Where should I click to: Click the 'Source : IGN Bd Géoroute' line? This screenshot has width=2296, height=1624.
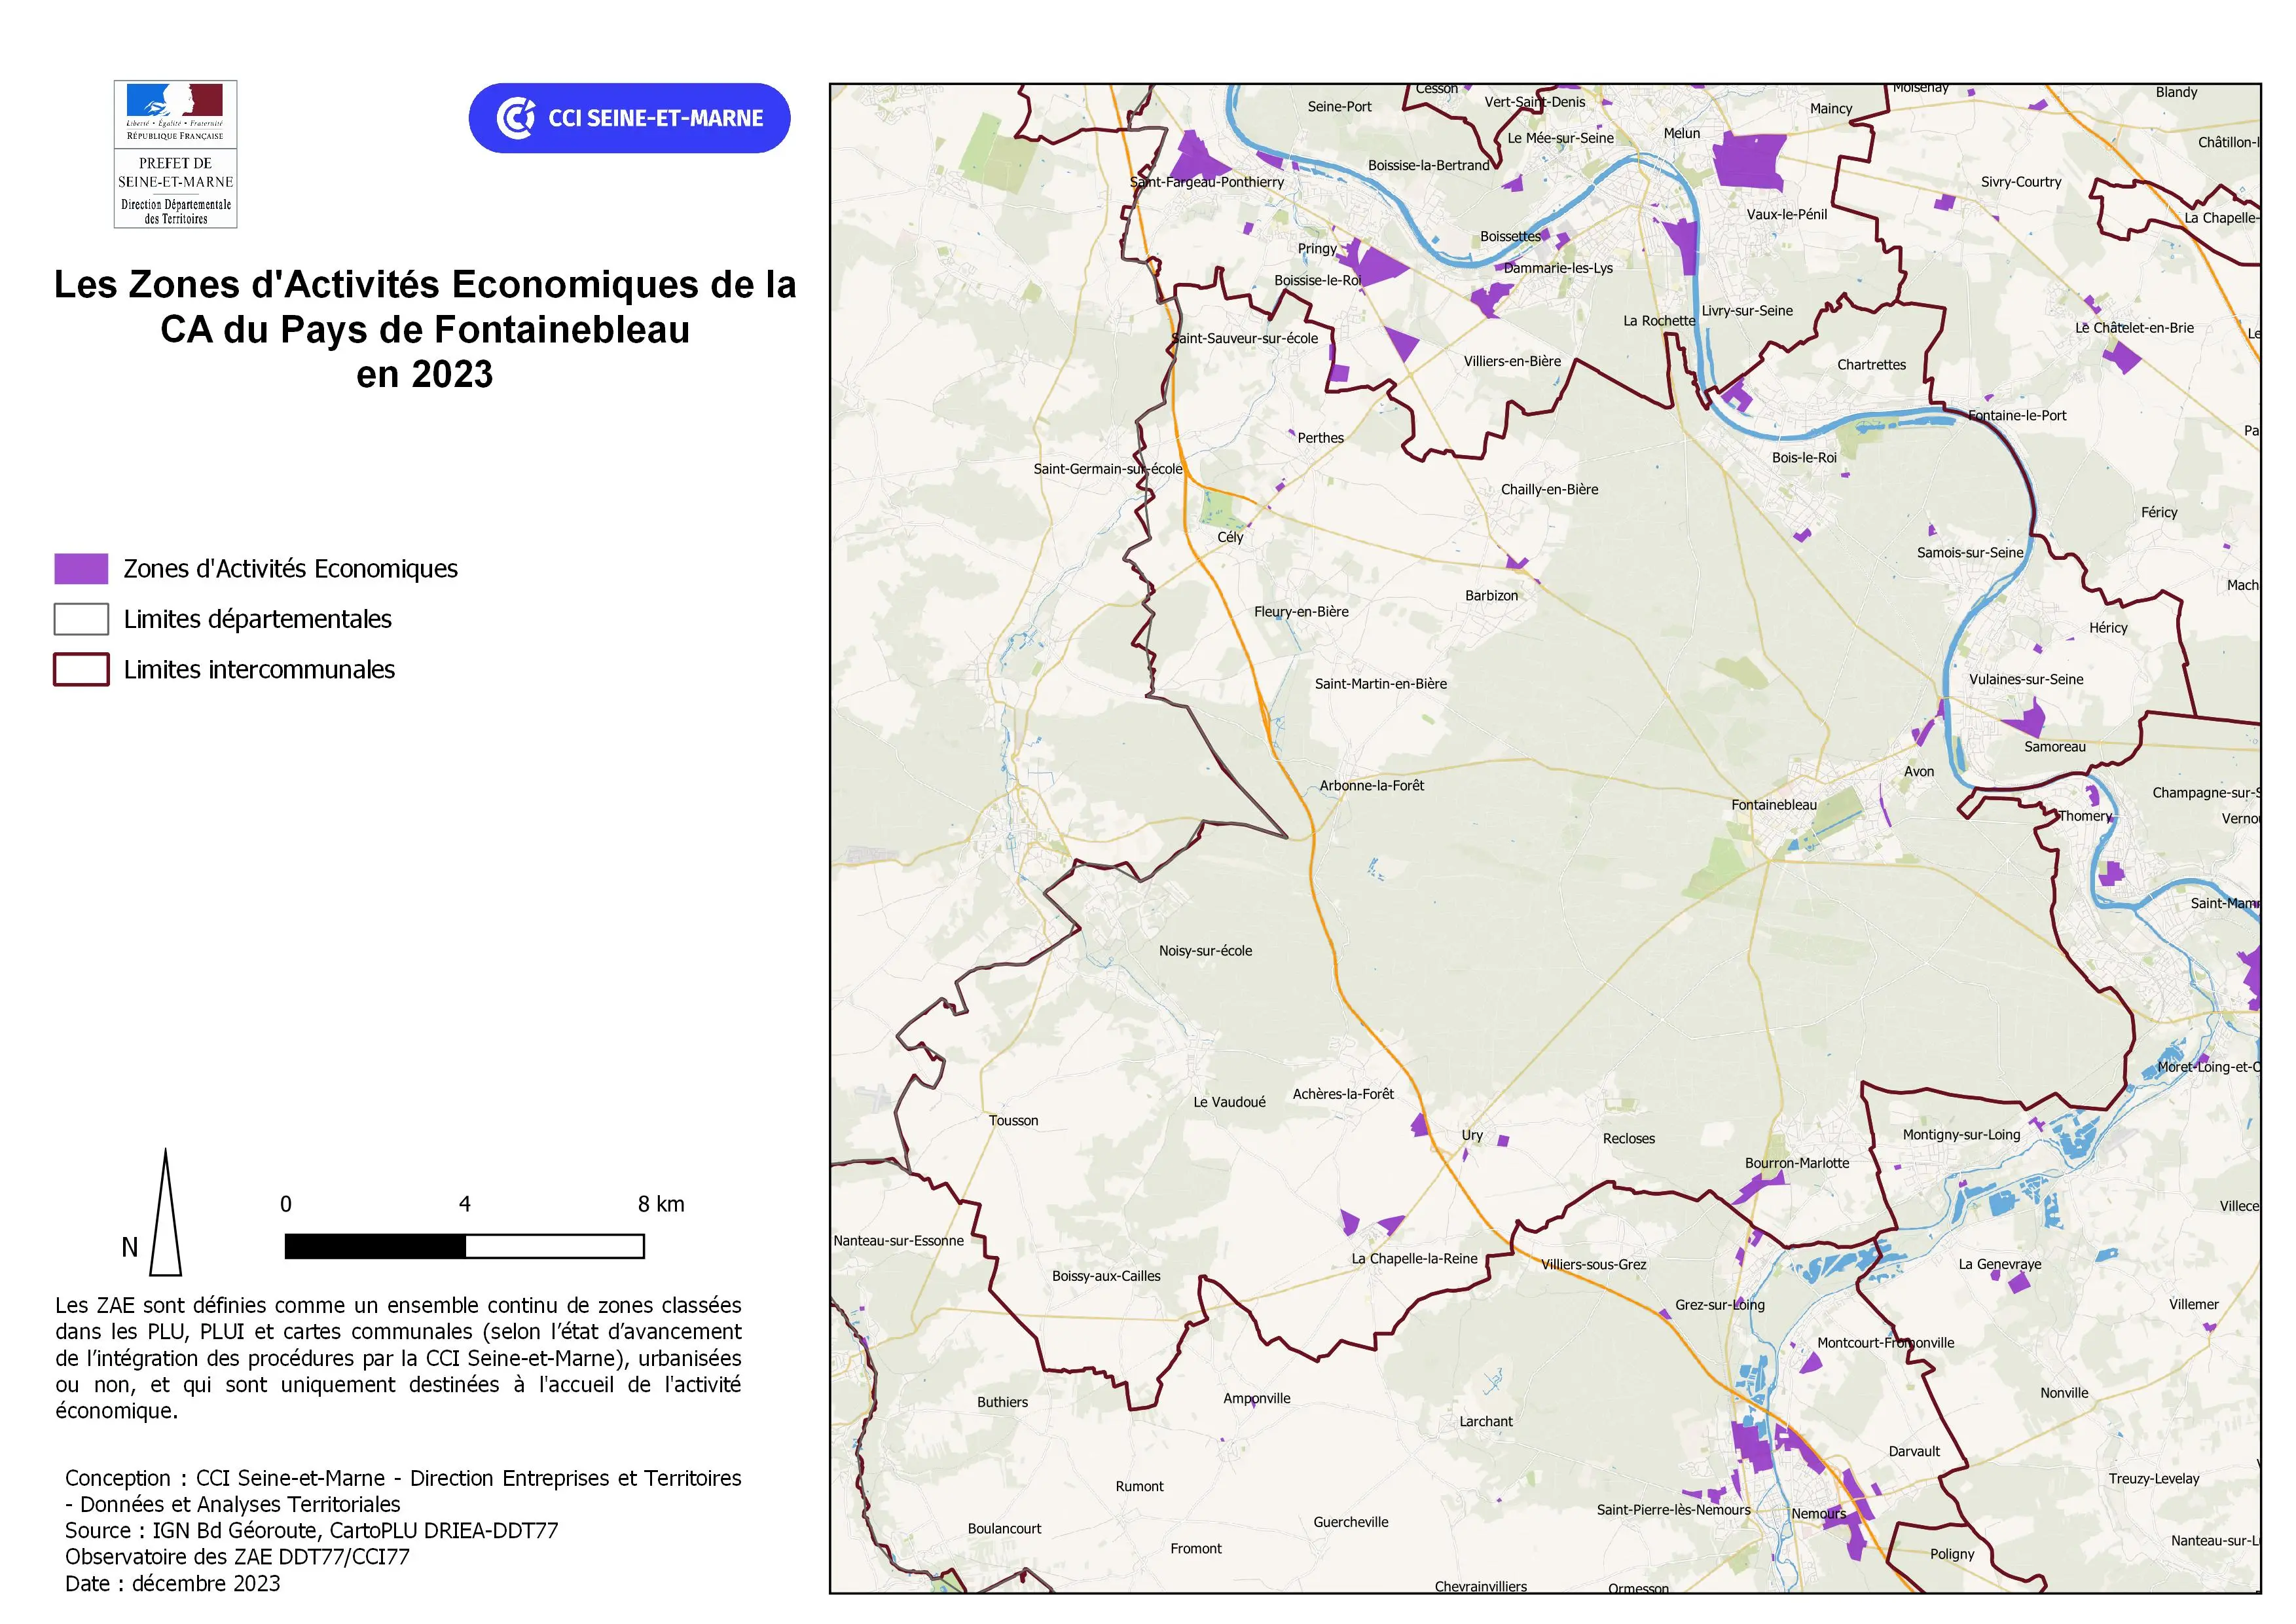pos(311,1530)
